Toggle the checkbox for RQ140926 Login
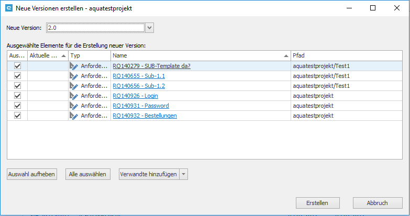Screen dimensions: 410x216 (x=17, y=96)
